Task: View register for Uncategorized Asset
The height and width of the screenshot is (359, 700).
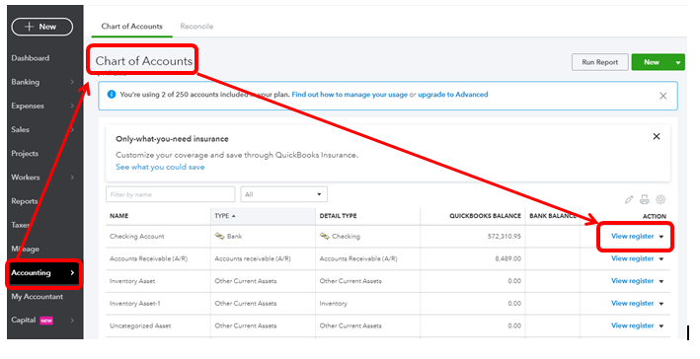Action: pyautogui.click(x=632, y=325)
